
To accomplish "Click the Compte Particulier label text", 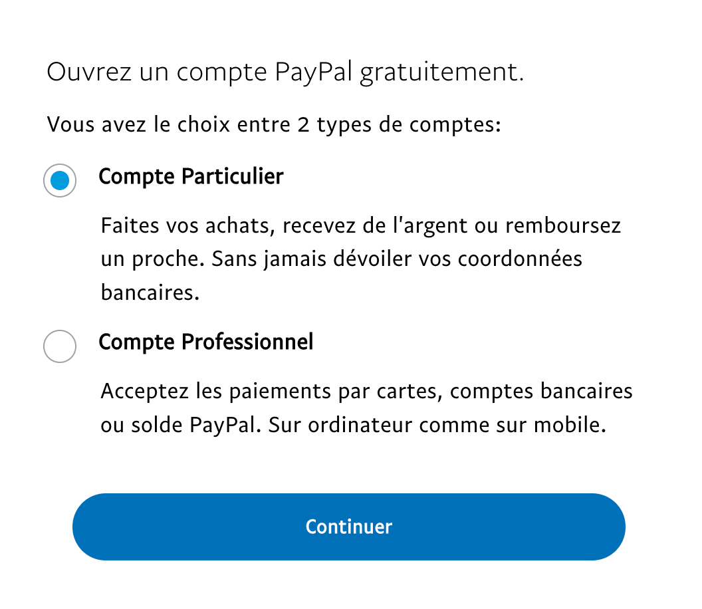I will click(x=191, y=176).
